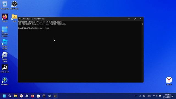
Task: Select Command Prompt taskbar icon
Action: 55,96
